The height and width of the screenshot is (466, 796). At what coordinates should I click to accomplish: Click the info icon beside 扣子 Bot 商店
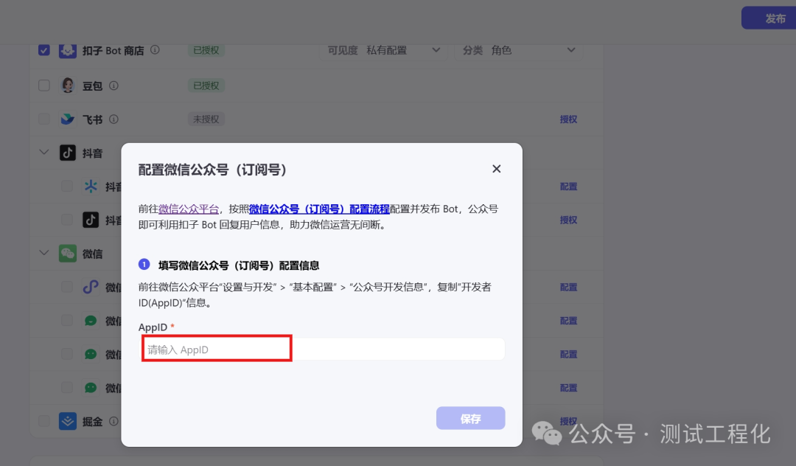coord(156,49)
